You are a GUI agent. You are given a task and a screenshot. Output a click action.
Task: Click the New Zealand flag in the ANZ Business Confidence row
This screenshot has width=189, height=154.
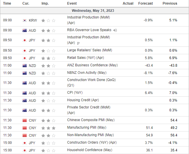(x=25, y=65)
